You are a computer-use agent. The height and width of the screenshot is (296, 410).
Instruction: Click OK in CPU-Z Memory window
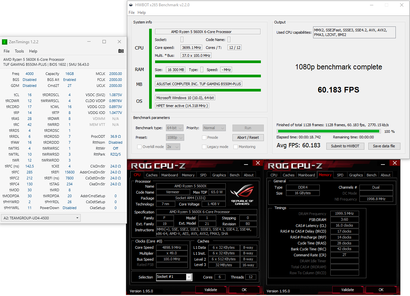[x=381, y=290]
